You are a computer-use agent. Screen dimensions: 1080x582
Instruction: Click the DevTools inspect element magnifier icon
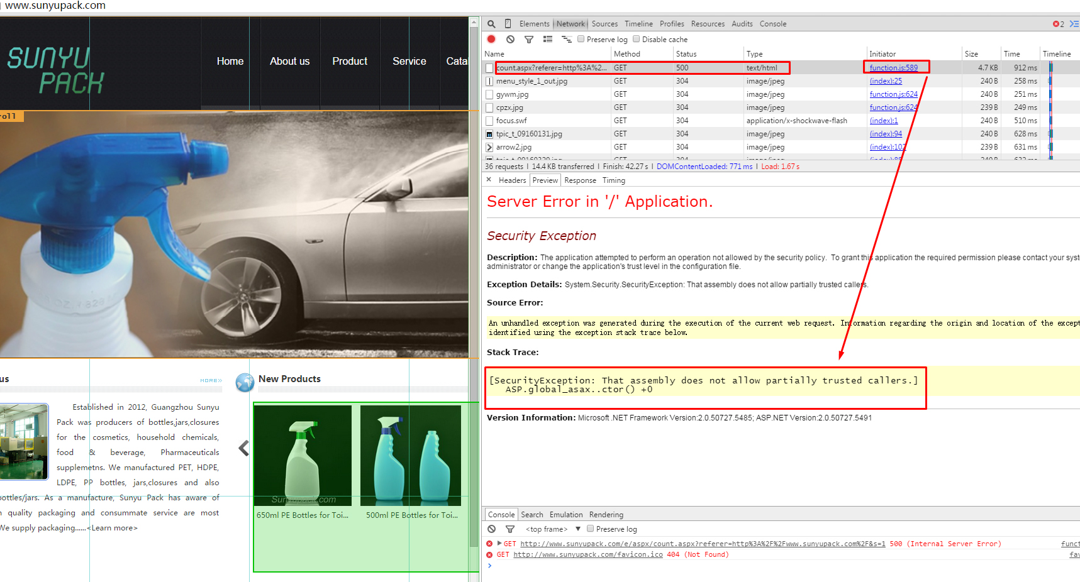(x=491, y=24)
